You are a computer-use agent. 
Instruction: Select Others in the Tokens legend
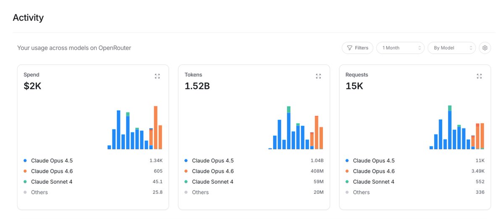[x=200, y=192]
